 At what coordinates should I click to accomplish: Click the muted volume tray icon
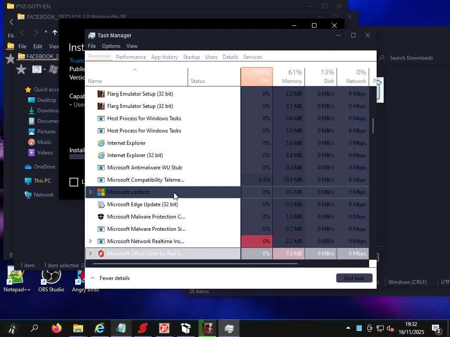coord(390,328)
